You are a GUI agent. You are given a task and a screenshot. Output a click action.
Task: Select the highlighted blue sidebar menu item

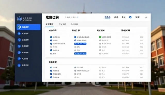29,27
